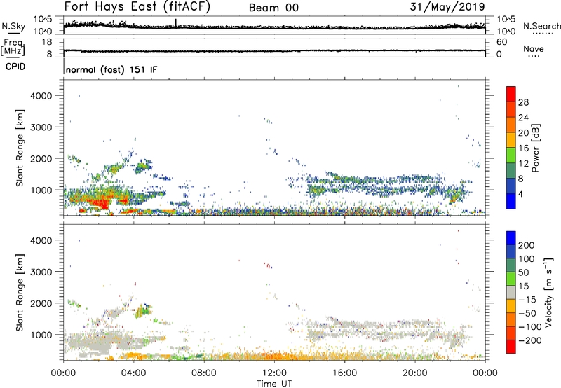Click the left '10^5' noise axis label
Viewport: 561px width, 388px height.
click(43, 19)
